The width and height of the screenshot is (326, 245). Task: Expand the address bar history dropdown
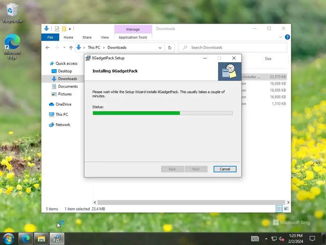point(160,48)
